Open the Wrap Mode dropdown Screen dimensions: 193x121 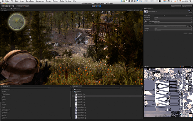(x=173, y=19)
